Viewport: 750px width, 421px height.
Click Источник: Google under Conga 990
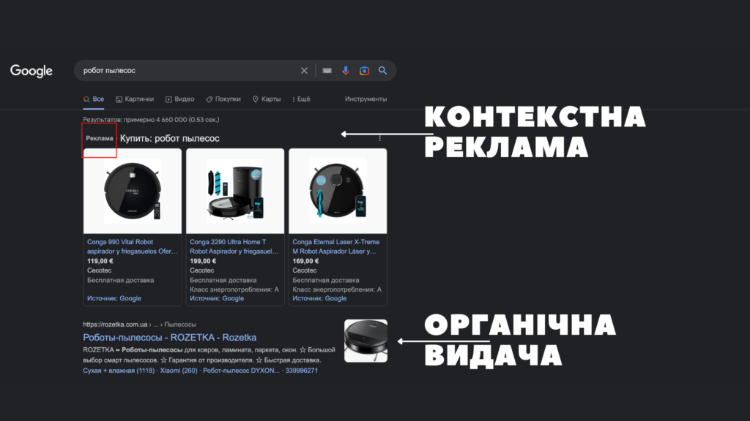(x=114, y=298)
